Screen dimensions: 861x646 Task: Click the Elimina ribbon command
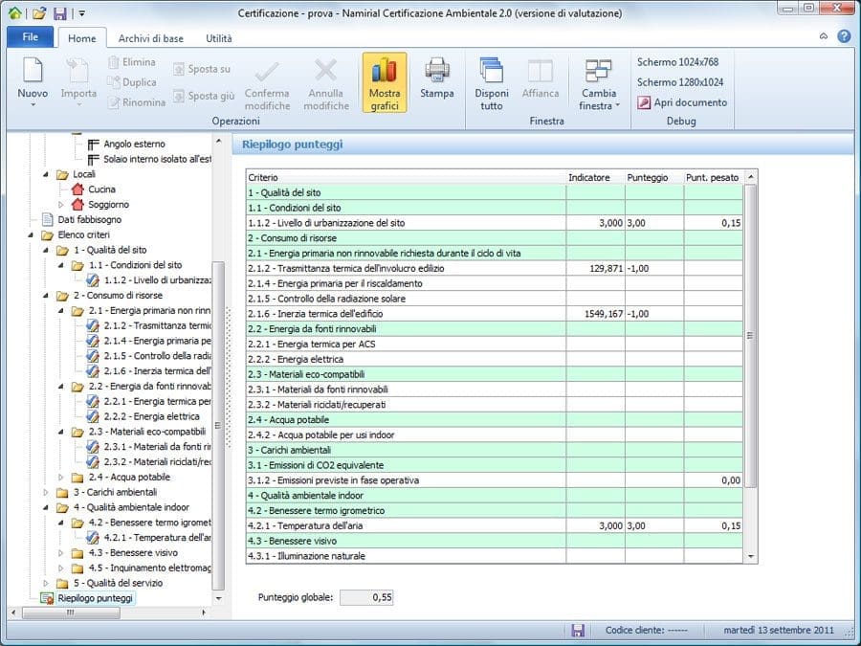coord(132,62)
